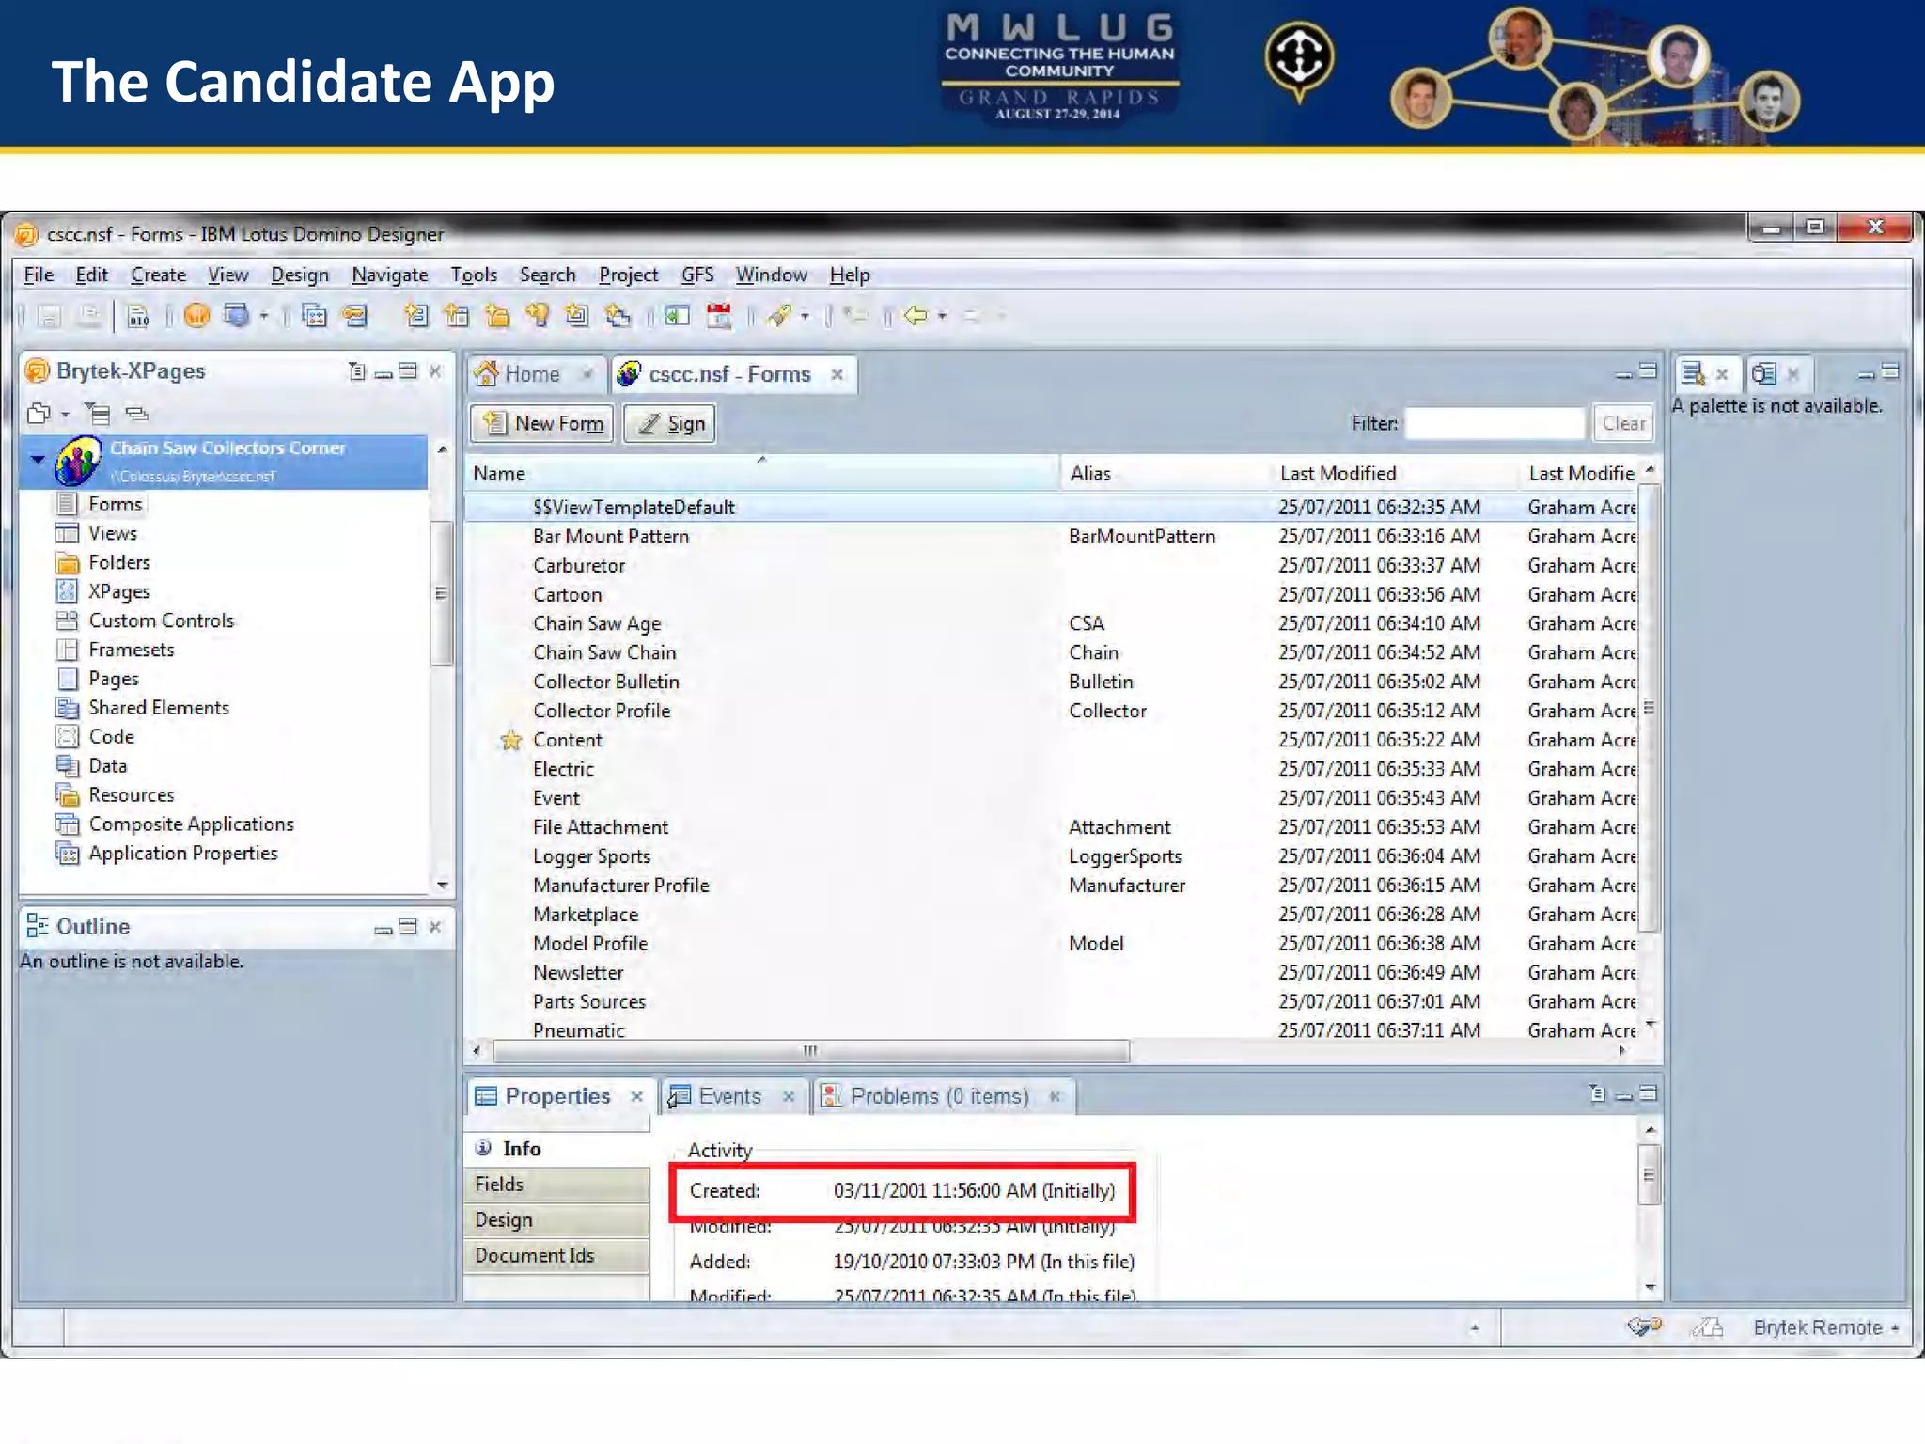Viewport: 1925px width, 1444px height.
Task: Click the application properties toolbar icon
Action: [314, 317]
